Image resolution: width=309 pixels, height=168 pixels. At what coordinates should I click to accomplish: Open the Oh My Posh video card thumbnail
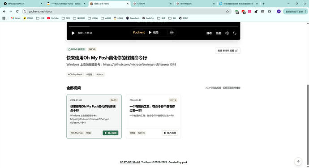(94, 116)
